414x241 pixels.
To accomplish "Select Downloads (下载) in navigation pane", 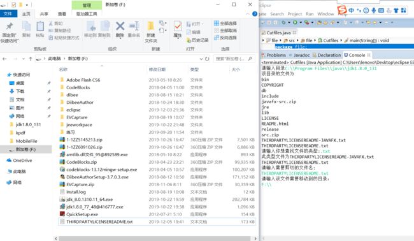I will 17,91.
